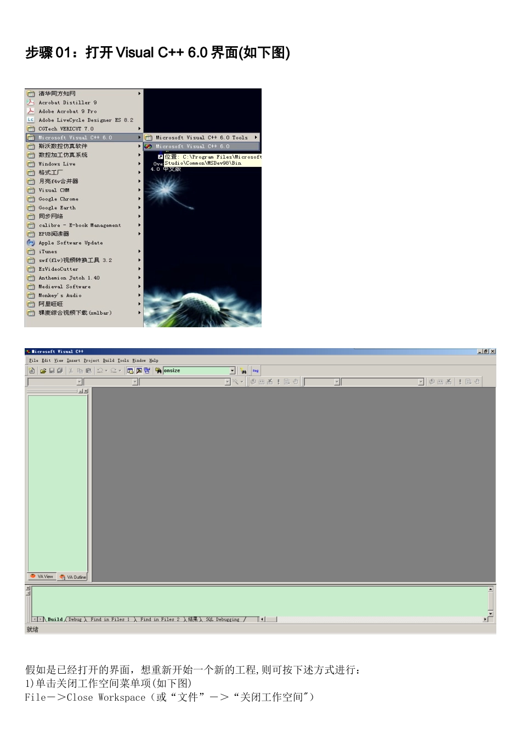Image resolution: width=521 pixels, height=738 pixels.
Task: Click the output horizontal scroll-right arrow
Action: tap(485, 619)
